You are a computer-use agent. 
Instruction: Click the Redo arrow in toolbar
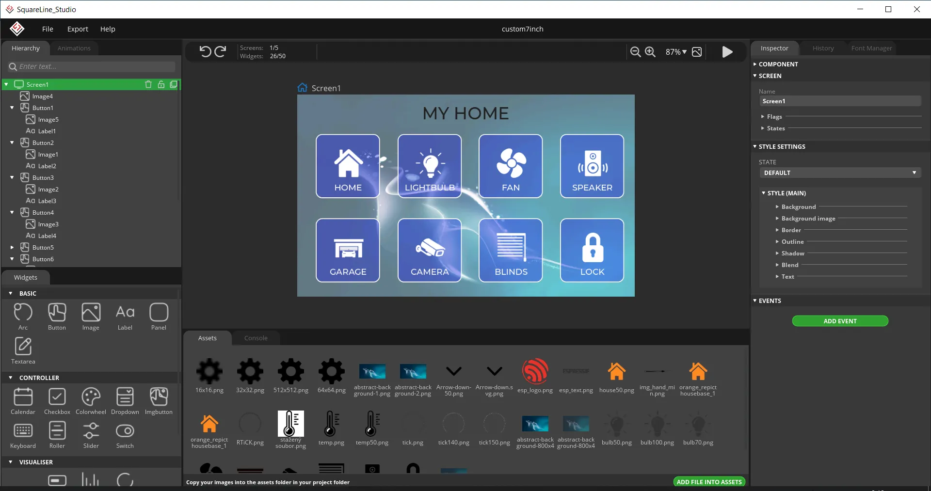221,52
